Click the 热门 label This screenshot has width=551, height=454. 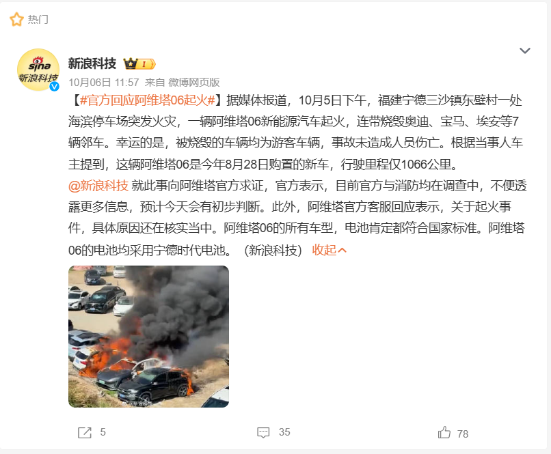pyautogui.click(x=38, y=20)
